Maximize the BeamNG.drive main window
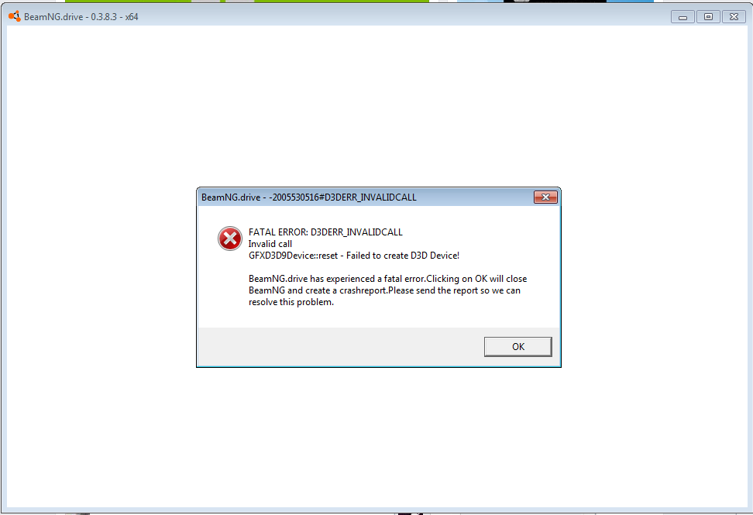Screen dimensions: 753x515 708,17
